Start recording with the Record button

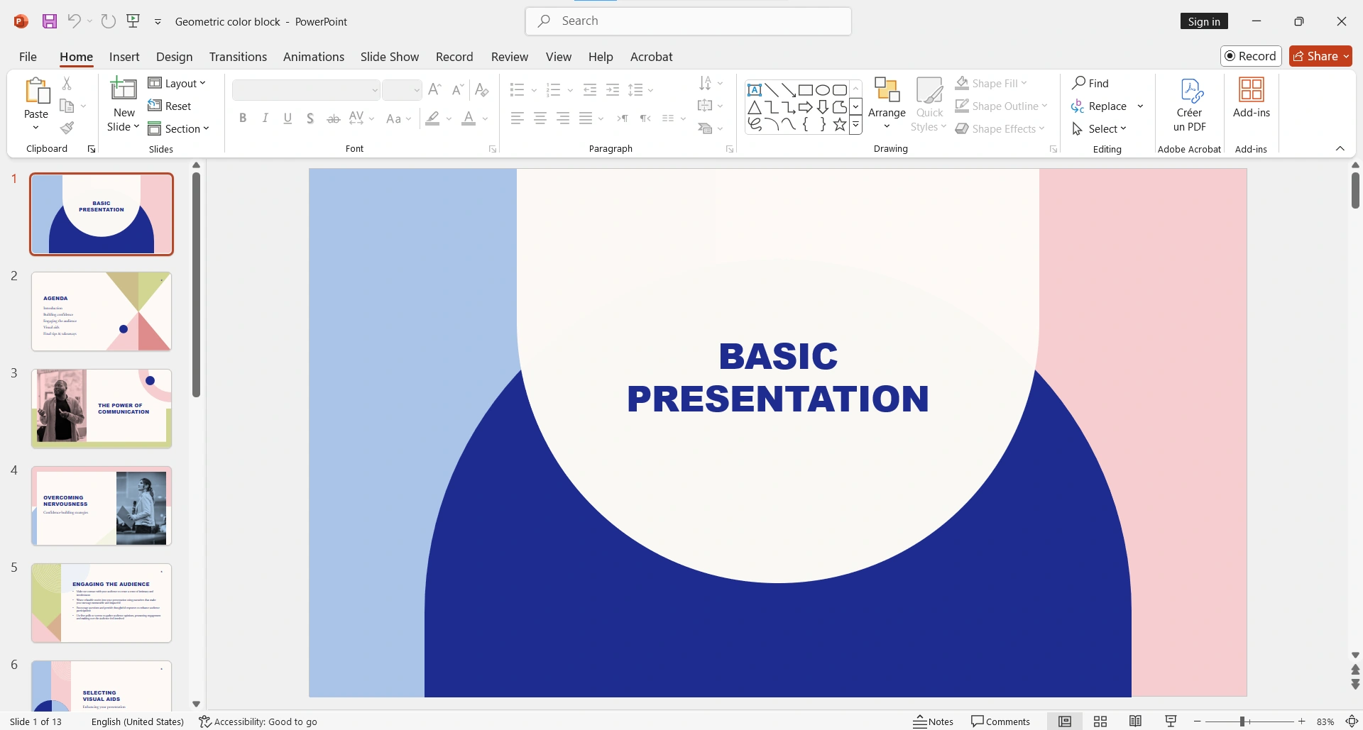pos(1250,55)
